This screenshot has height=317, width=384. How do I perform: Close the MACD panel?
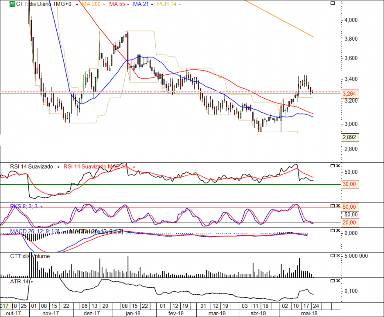point(338,231)
